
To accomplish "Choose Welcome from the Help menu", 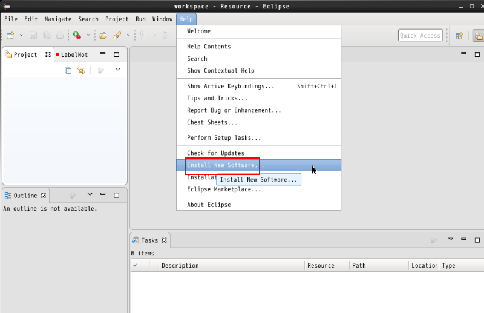I will click(259, 31).
